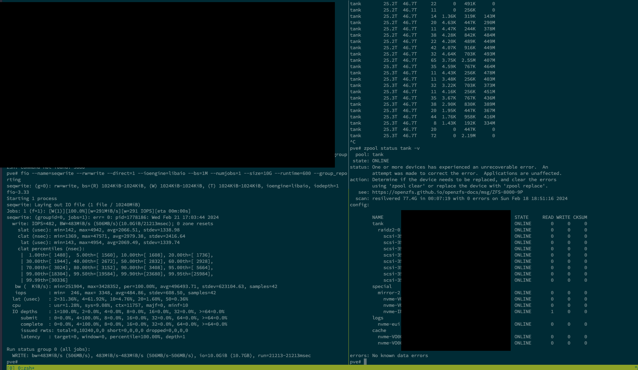Screen dimensions: 638x370
Task: Click the 'WRITE: bw=483MiB/s' summary line
Action: 162,355
